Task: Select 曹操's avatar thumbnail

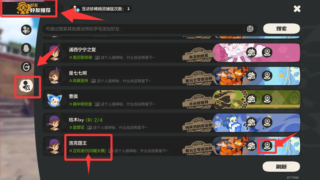Action: point(54,100)
